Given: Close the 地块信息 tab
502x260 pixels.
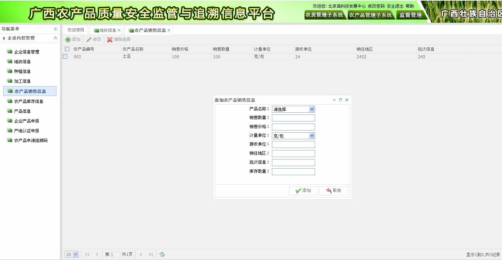Looking at the screenshot, I should pyautogui.click(x=119, y=30).
